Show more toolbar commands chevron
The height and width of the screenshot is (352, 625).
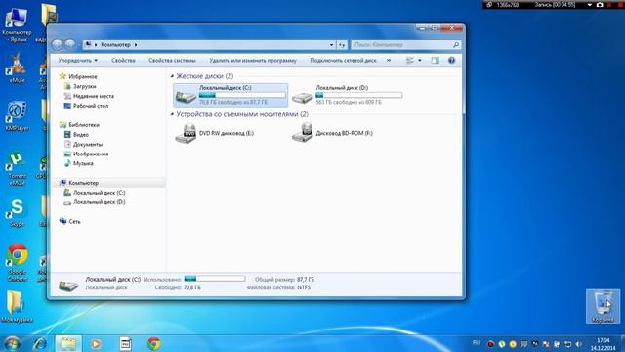[389, 61]
